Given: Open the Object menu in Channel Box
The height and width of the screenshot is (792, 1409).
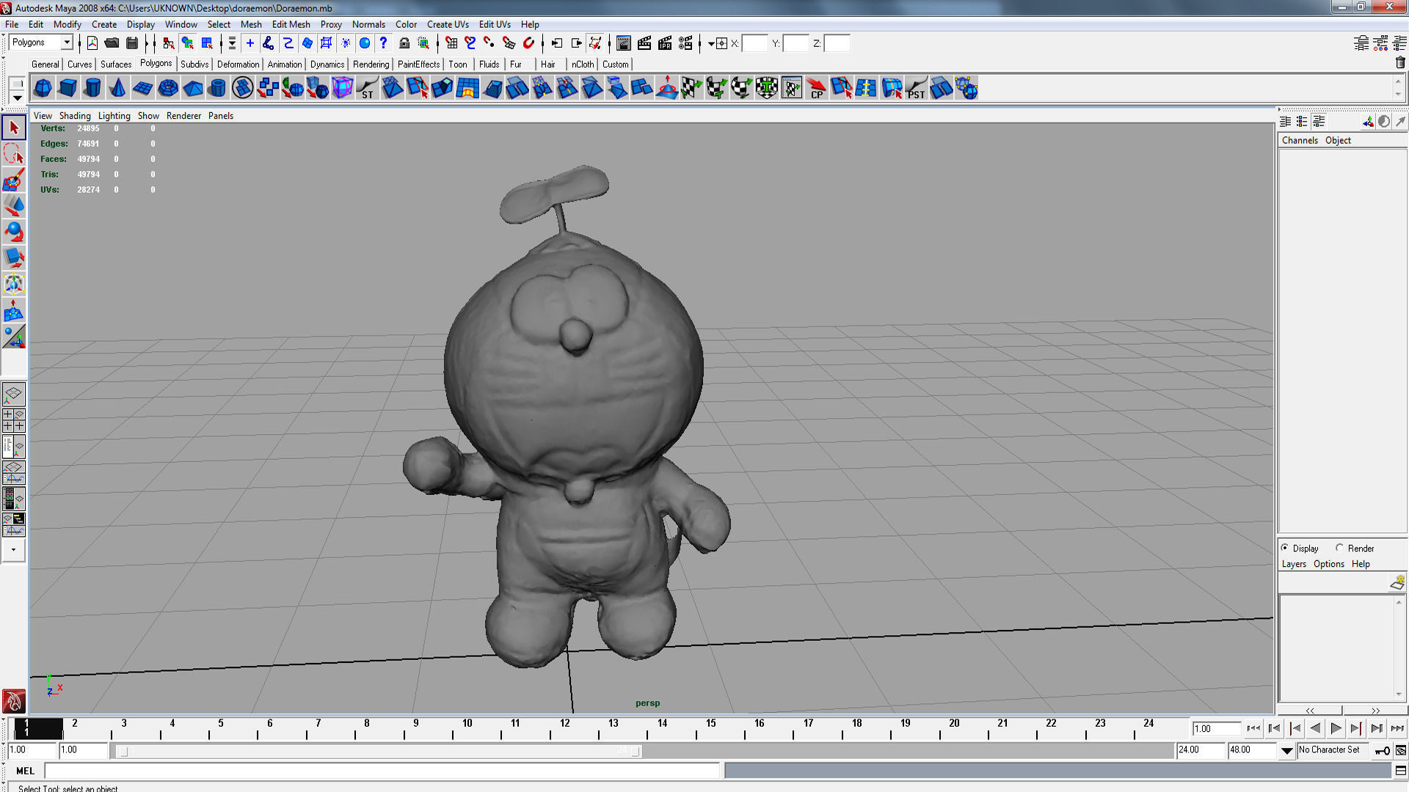Looking at the screenshot, I should [x=1338, y=140].
